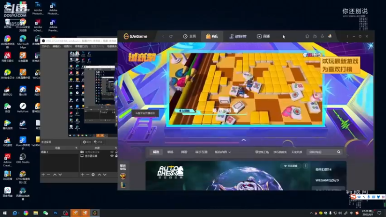Open the Windows Start menu
The image size is (386, 217).
pos(5,213)
